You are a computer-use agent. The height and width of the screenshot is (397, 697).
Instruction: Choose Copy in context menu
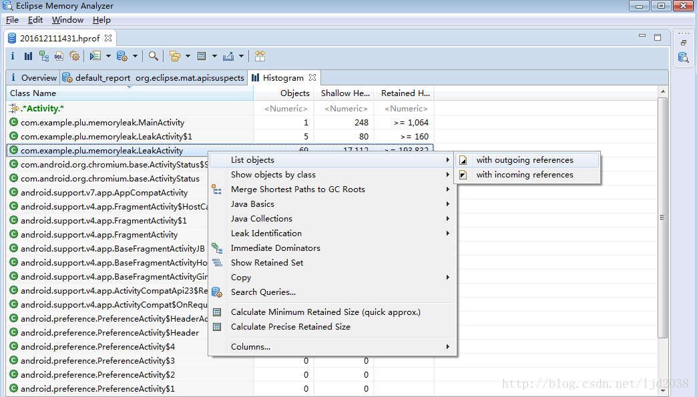pyautogui.click(x=332, y=277)
